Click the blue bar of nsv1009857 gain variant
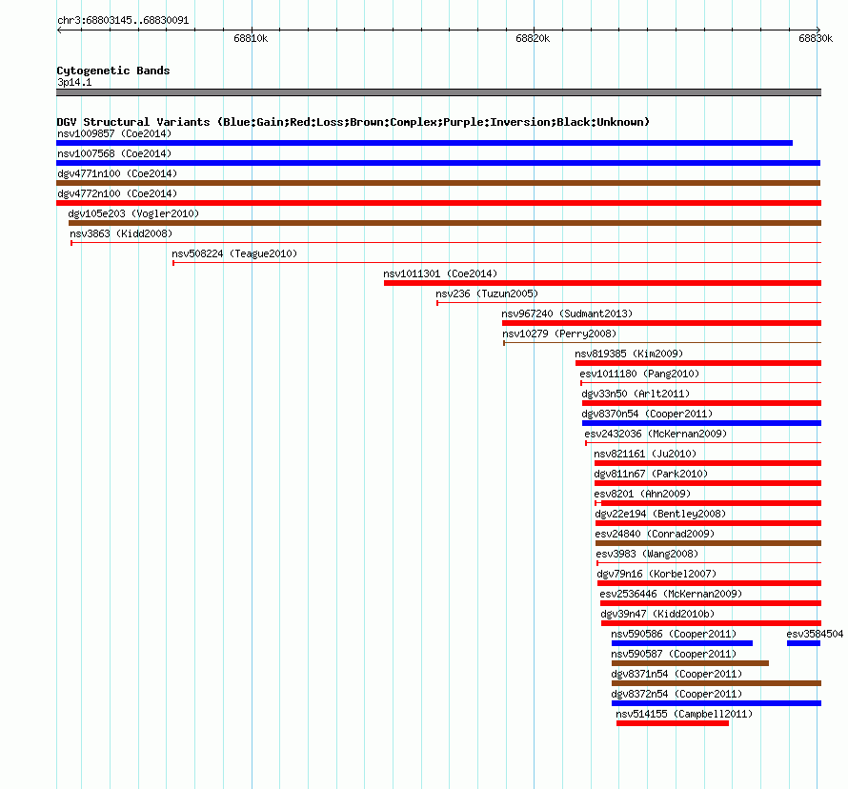The width and height of the screenshot is (848, 789). [x=425, y=143]
